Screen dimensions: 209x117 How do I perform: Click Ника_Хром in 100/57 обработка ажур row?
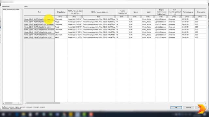coord(149,32)
